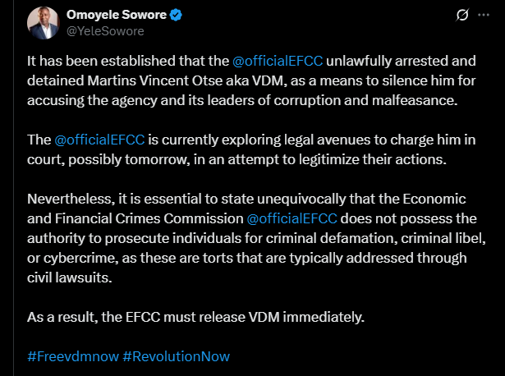Click the Grok explain-post icon
Screen dimensions: 505x376
click(462, 15)
